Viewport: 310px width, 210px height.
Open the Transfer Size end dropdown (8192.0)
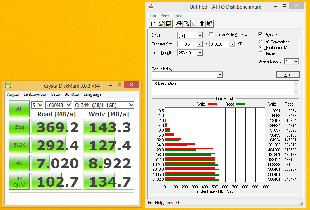click(x=232, y=44)
